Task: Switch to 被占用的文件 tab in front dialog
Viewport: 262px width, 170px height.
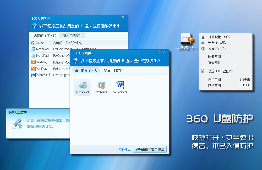Action: click(113, 70)
